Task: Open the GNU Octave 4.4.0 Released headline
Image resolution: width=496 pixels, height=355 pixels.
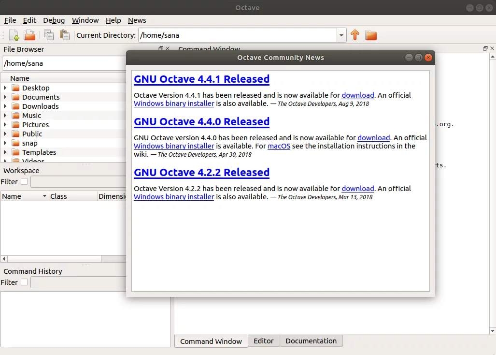Action: tap(201, 121)
